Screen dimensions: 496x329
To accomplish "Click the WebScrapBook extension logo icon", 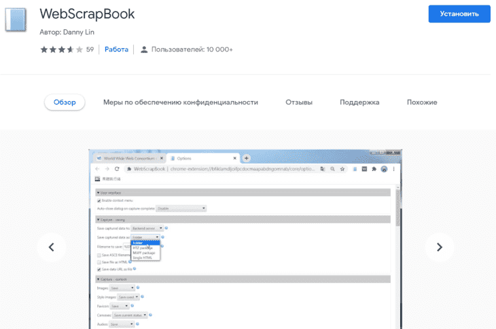I will (x=16, y=20).
